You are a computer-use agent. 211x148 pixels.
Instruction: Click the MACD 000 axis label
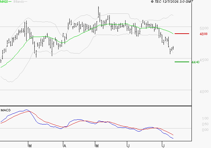pos(205,130)
